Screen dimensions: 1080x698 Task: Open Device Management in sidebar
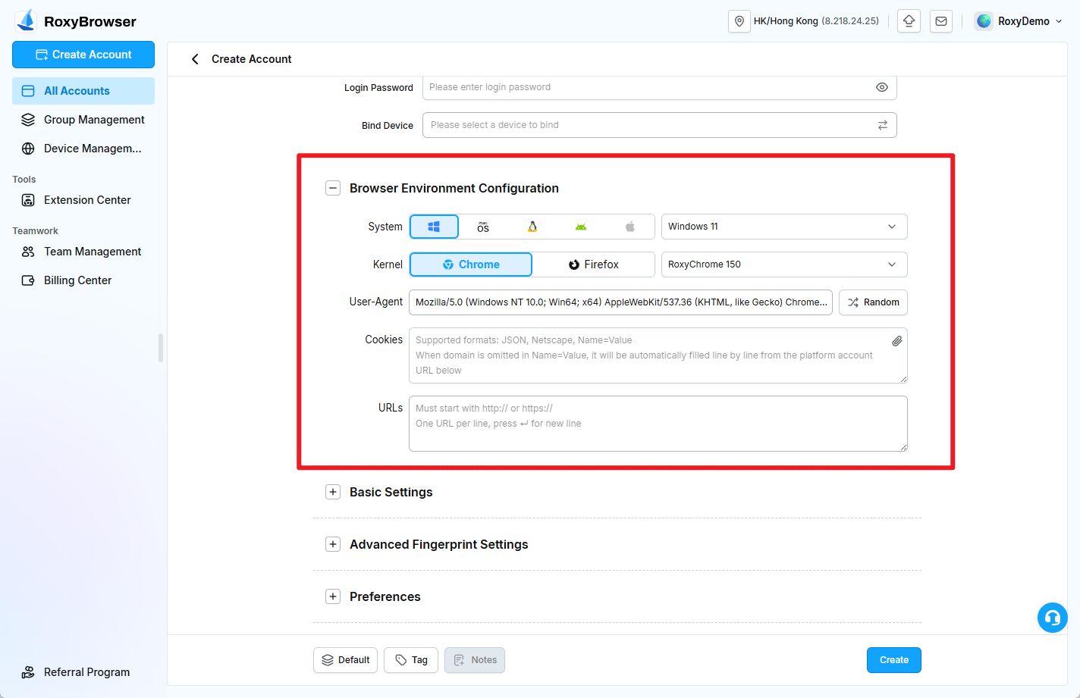click(x=83, y=149)
